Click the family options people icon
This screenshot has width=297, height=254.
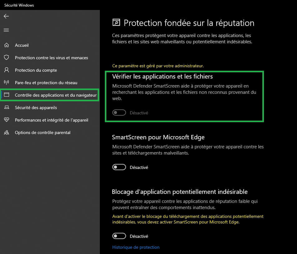pyautogui.click(x=7, y=132)
